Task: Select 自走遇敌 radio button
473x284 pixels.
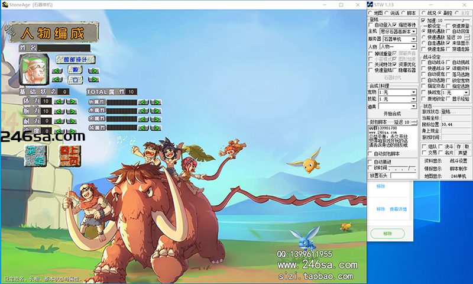Action: pos(424,43)
